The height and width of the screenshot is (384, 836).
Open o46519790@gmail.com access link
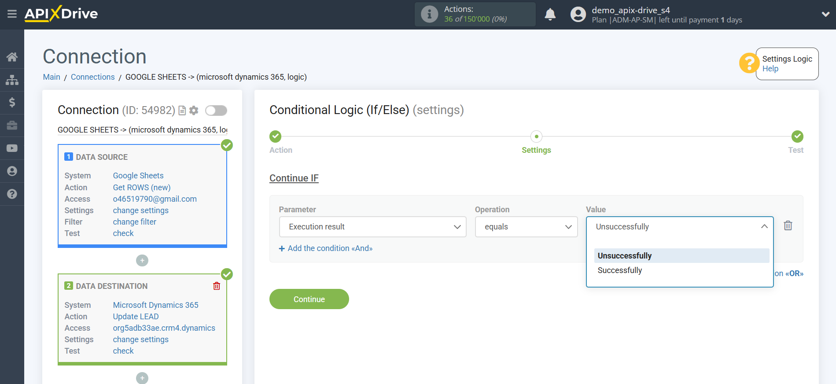pos(155,199)
